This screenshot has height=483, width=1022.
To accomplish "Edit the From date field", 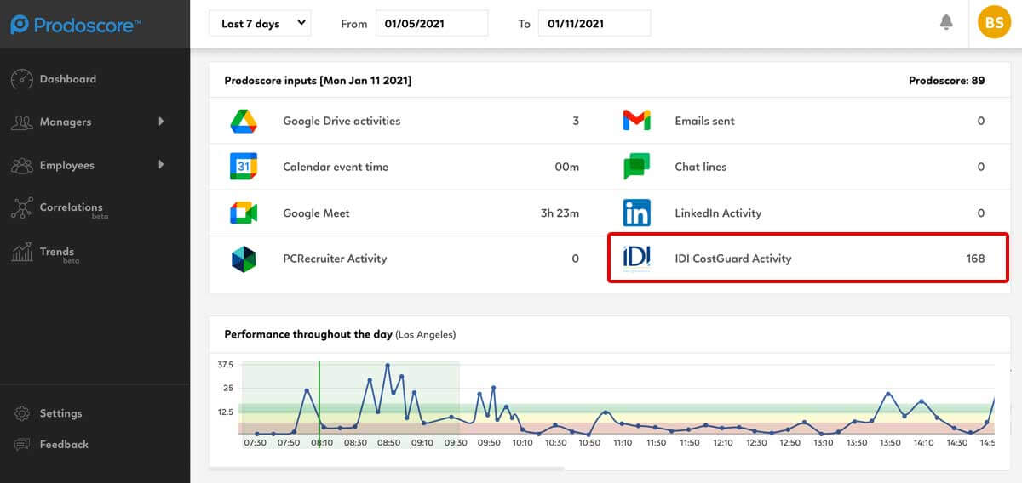I will 432,24.
